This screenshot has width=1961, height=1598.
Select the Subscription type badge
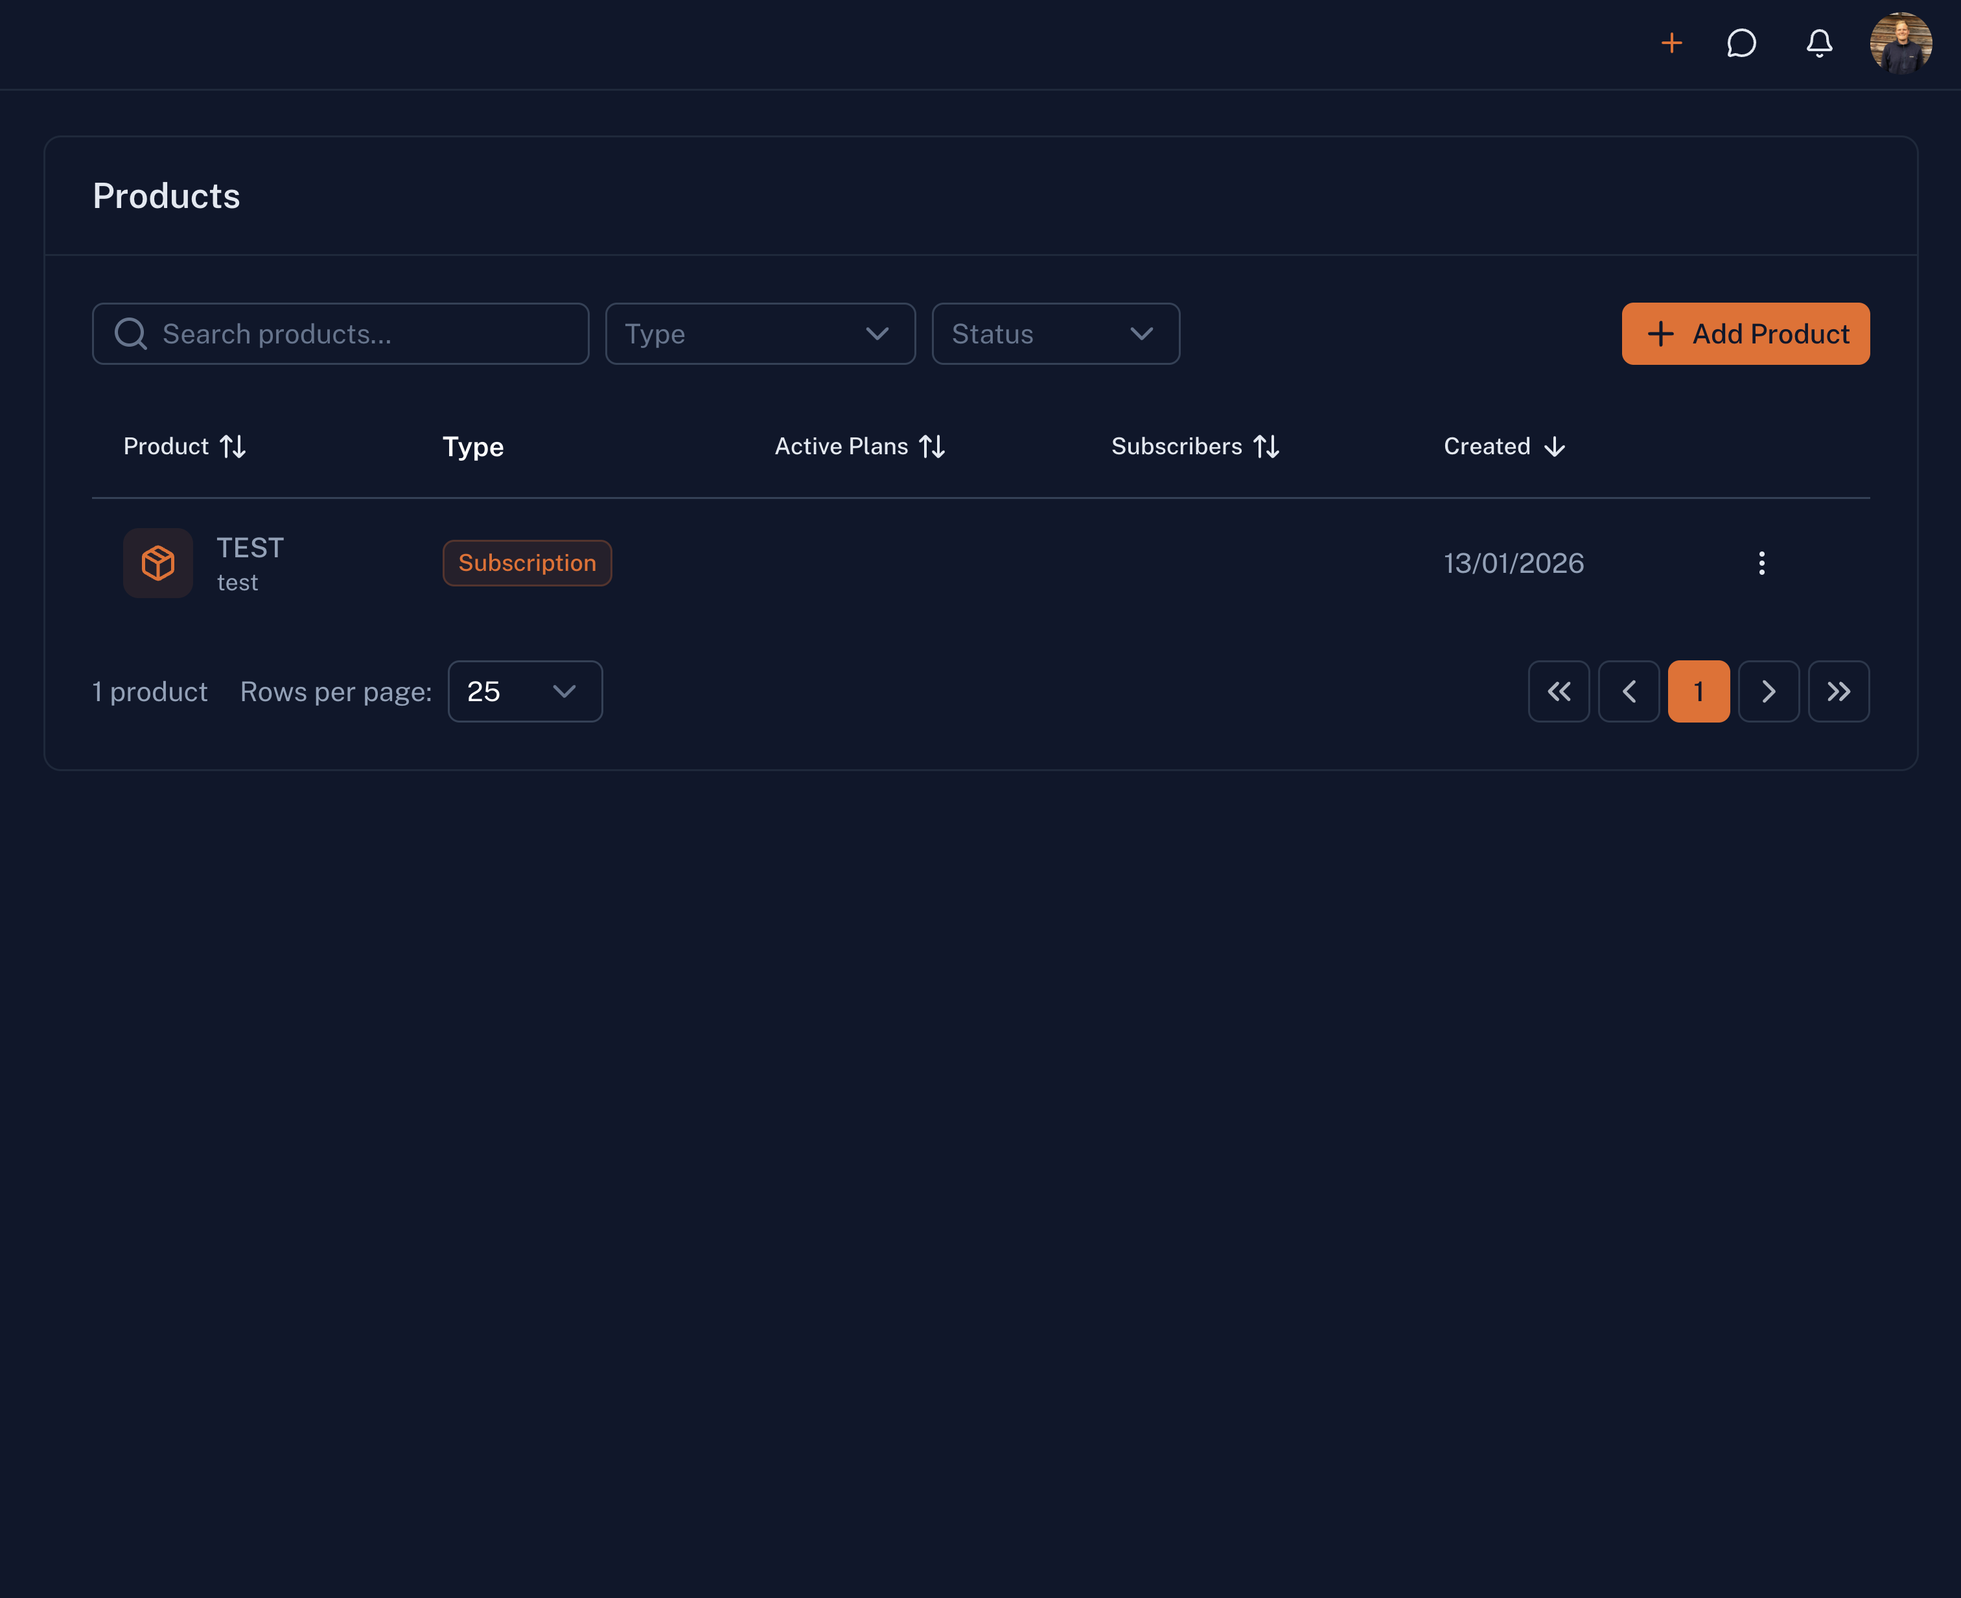click(x=527, y=562)
